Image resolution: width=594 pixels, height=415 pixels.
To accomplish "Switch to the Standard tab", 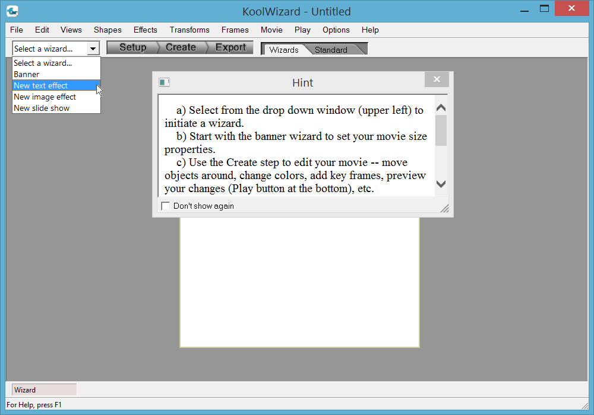I will click(x=331, y=50).
